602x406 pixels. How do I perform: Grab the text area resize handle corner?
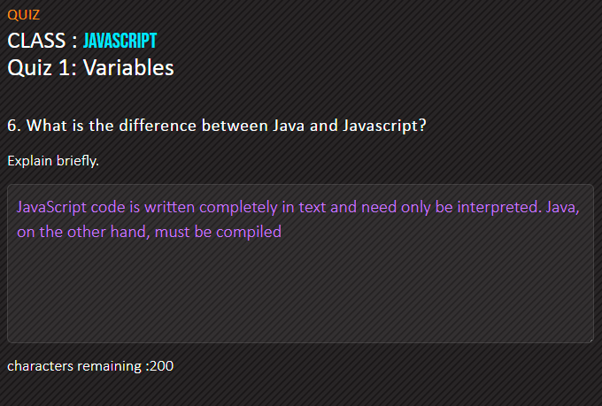pyautogui.click(x=590, y=340)
